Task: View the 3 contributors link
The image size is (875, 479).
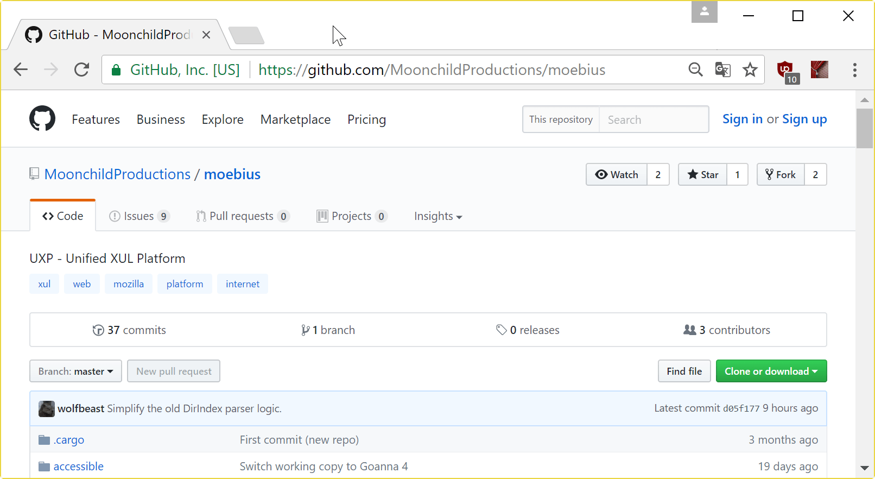Action: pyautogui.click(x=727, y=330)
